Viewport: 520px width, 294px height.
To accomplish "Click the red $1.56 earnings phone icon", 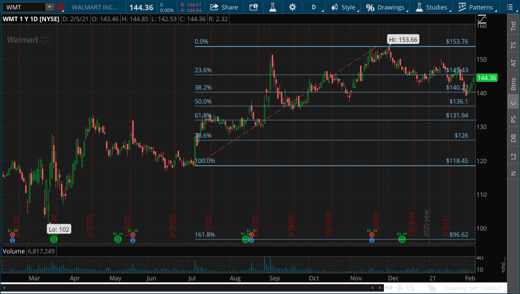I will pyautogui.click(x=251, y=235).
